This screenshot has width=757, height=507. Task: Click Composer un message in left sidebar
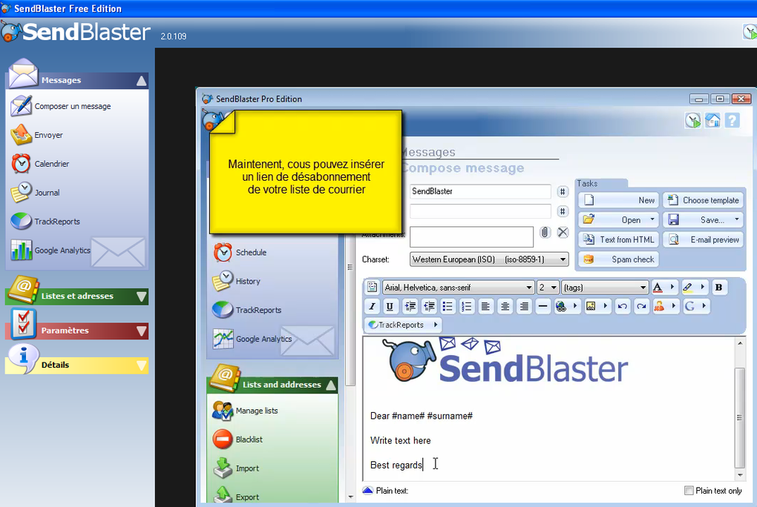point(62,106)
